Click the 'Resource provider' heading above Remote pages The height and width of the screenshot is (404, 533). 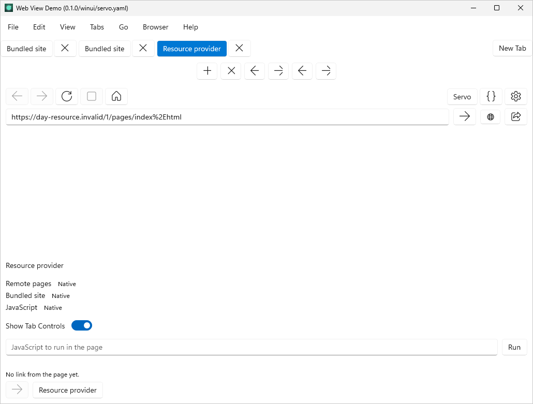(35, 266)
